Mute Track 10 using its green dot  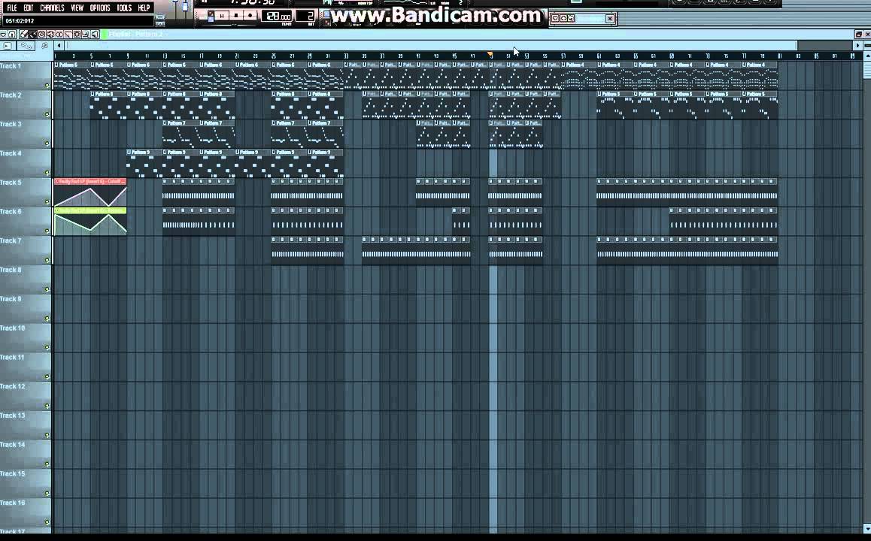tap(47, 347)
